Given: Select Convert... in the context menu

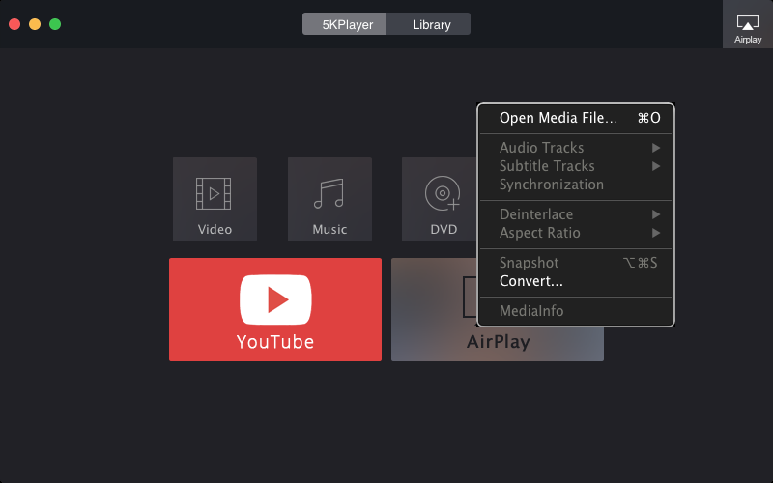Looking at the screenshot, I should [530, 281].
